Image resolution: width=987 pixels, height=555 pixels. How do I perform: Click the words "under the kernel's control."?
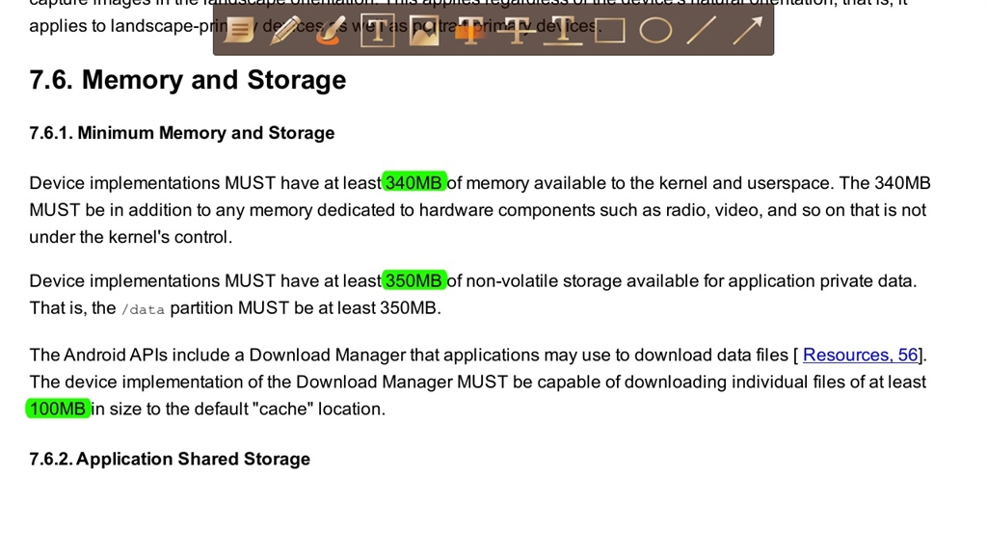[131, 237]
